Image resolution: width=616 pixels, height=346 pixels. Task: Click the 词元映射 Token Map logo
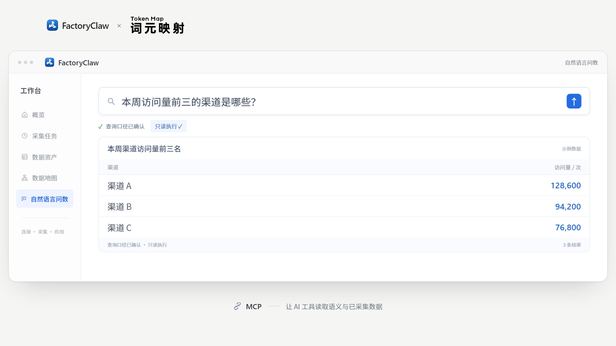[157, 25]
